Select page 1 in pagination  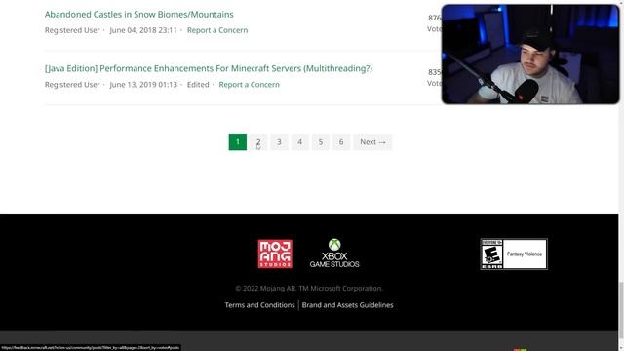[x=238, y=142]
